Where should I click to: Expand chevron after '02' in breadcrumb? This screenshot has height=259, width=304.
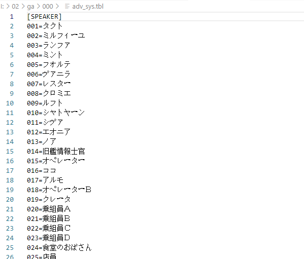[x=23, y=7]
